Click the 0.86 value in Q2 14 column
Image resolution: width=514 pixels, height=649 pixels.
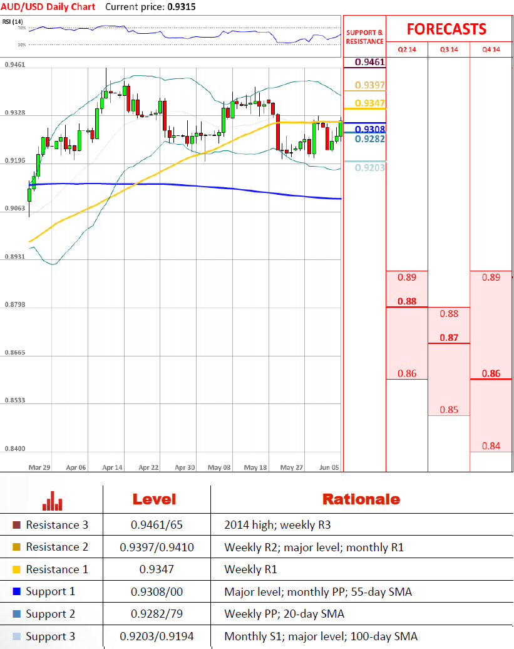coord(407,373)
